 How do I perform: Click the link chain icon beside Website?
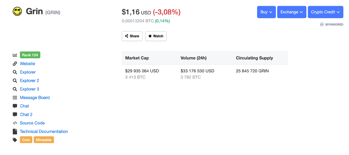(15, 64)
